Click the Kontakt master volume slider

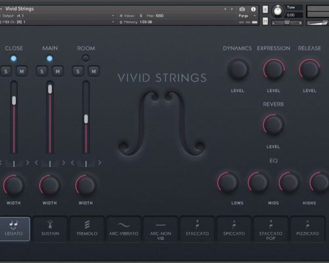pos(317,22)
